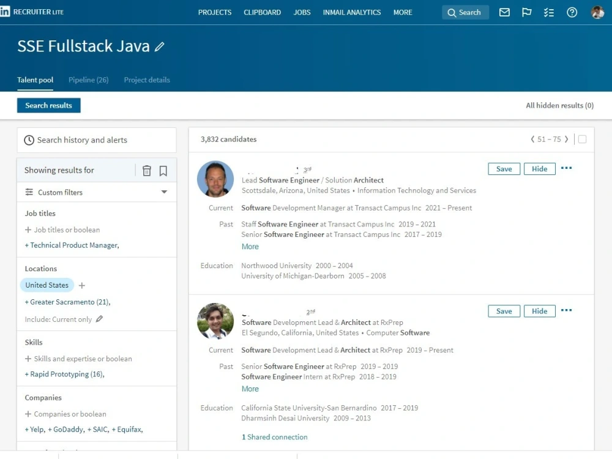Select all candidates checkbox
The height and width of the screenshot is (459, 612).
point(583,140)
